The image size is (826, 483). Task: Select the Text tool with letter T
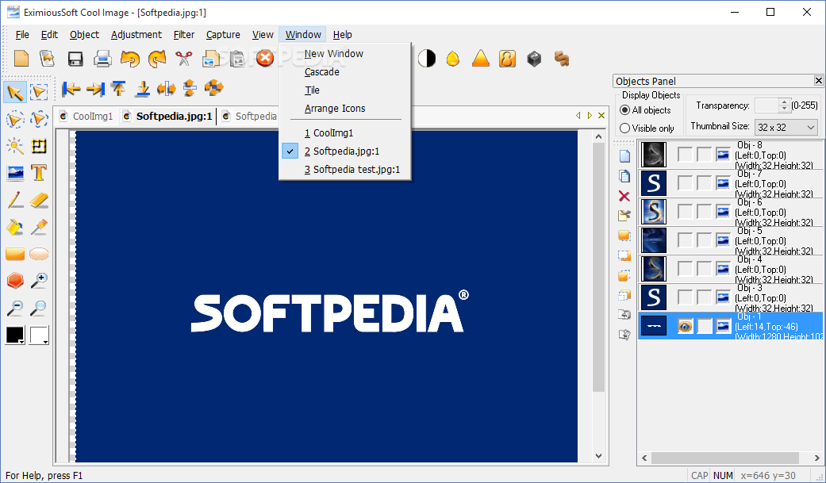[x=38, y=173]
